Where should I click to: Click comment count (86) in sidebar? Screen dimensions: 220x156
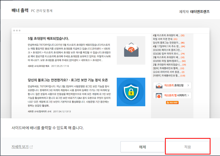click(183, 43)
